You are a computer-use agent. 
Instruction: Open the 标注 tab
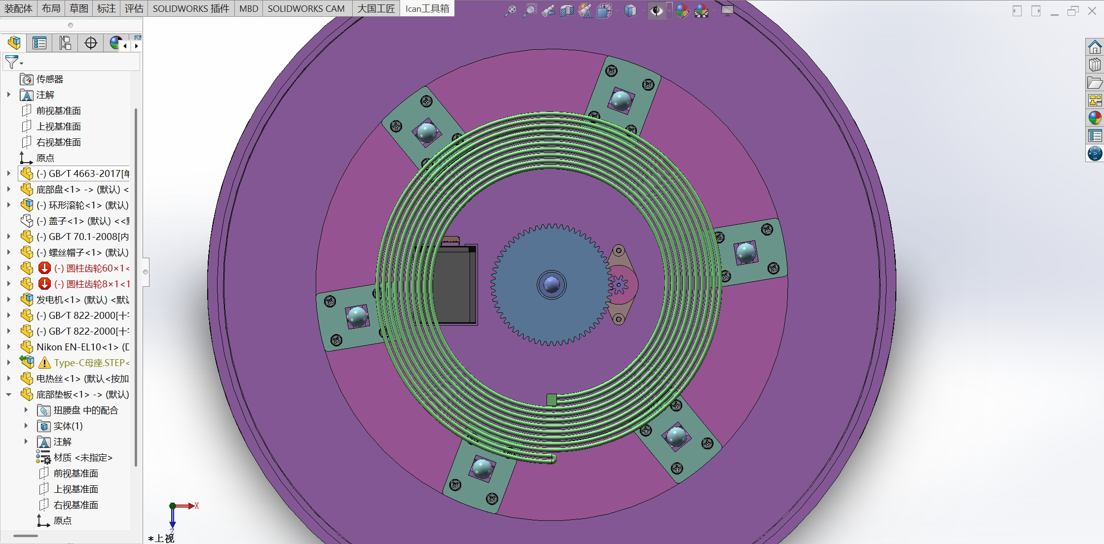(106, 8)
